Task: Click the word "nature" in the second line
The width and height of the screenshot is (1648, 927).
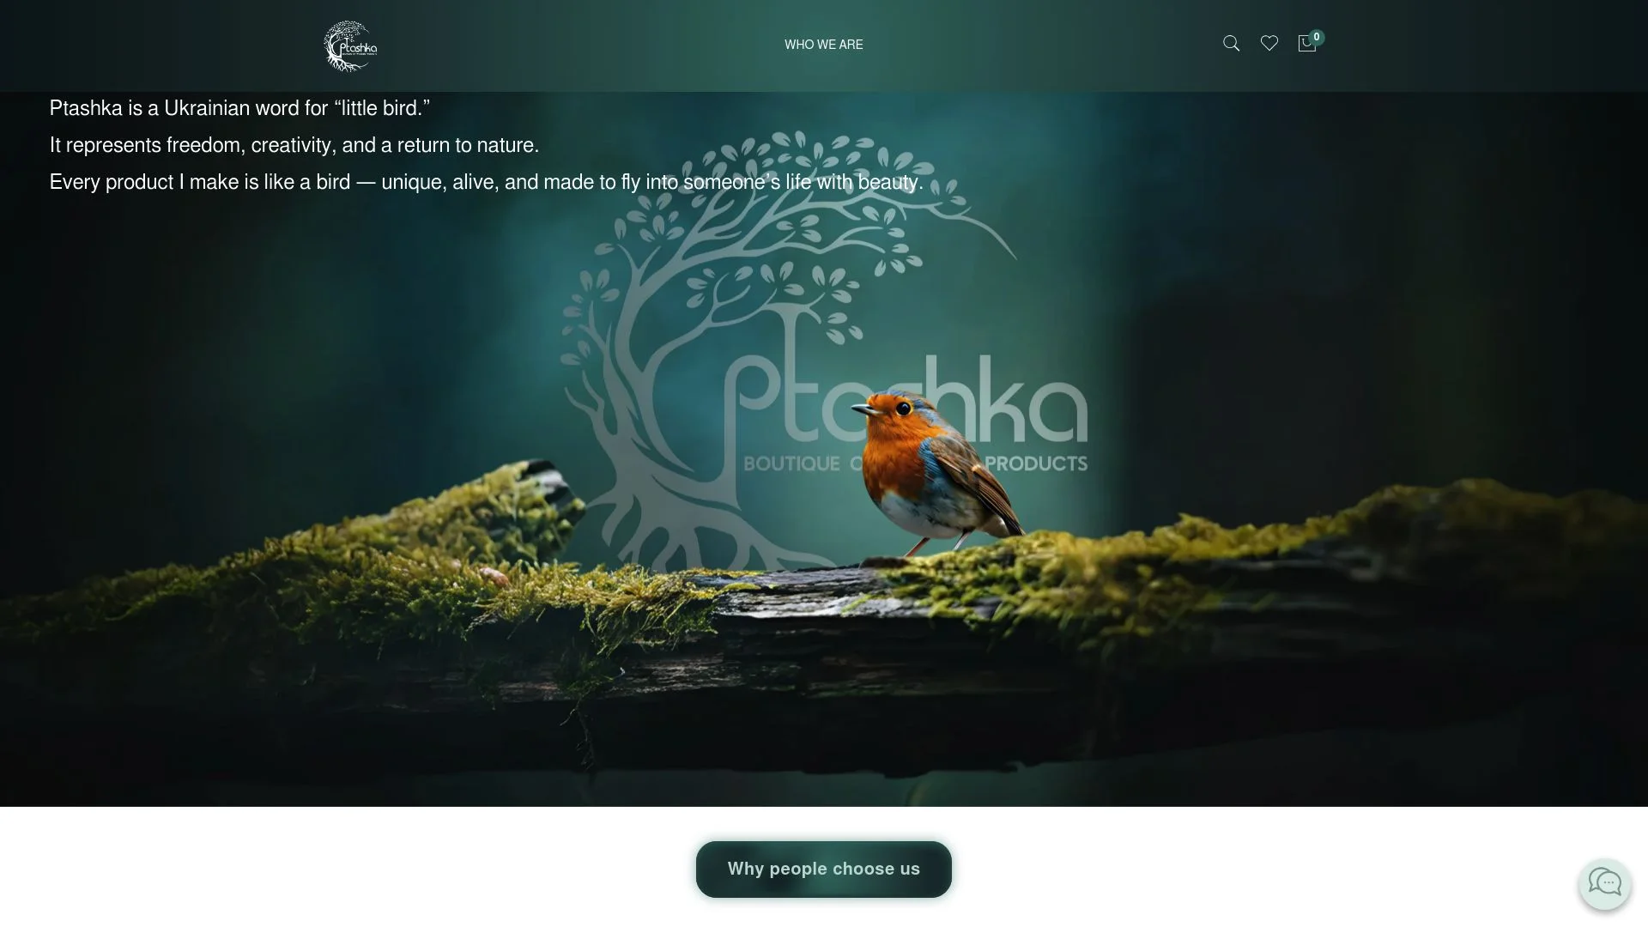Action: 505,145
